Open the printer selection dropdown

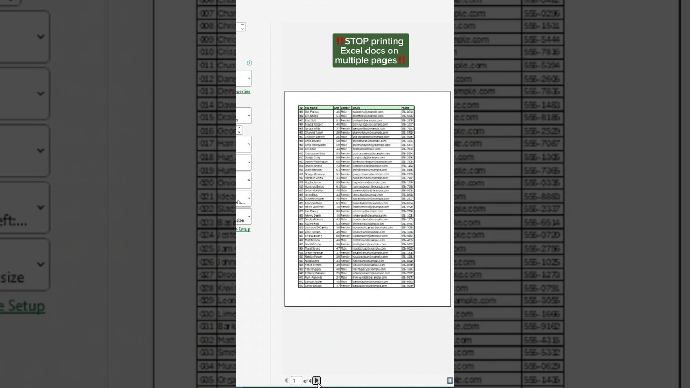click(244, 78)
